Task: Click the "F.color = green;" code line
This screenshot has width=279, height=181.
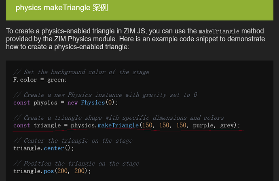Action: coord(40,80)
